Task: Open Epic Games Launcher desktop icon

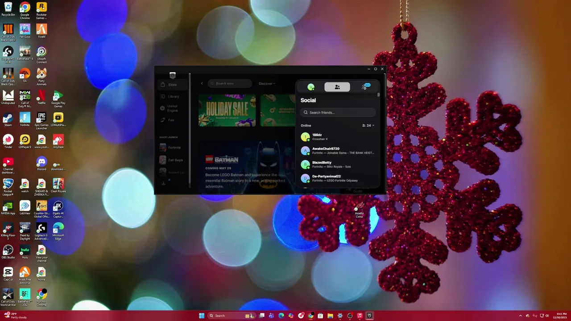Action: (x=41, y=120)
